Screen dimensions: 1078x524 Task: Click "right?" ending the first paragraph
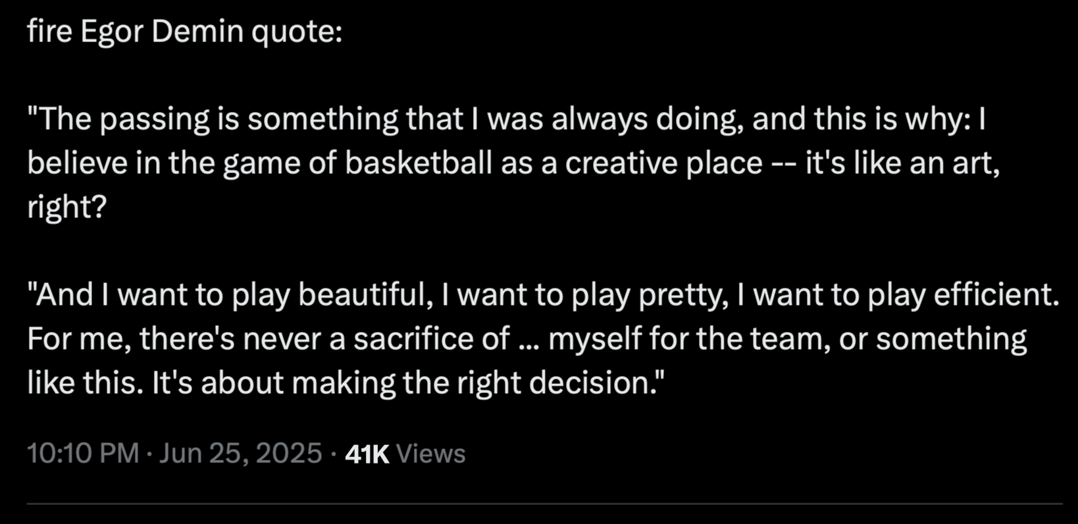66,207
